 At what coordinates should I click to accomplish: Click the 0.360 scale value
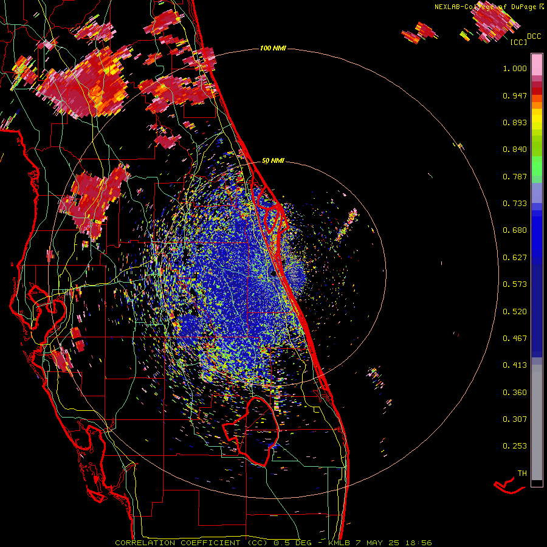515,393
